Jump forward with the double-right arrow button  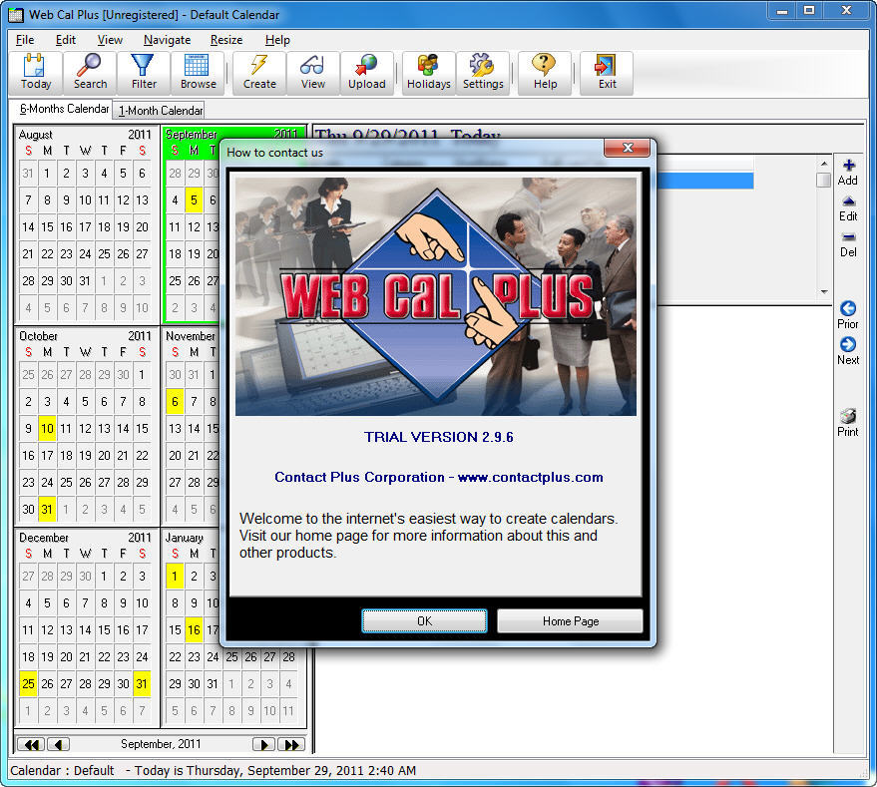point(291,744)
